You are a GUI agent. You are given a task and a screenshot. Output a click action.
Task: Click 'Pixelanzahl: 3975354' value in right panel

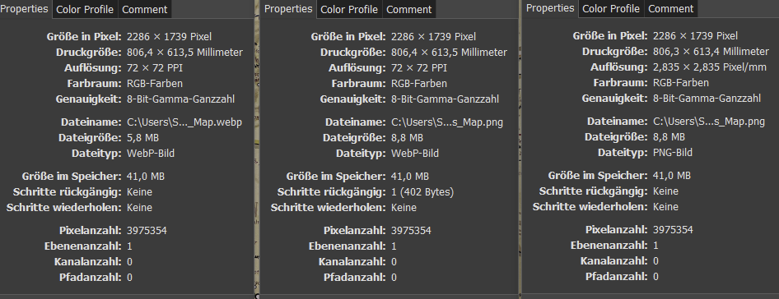pos(673,229)
